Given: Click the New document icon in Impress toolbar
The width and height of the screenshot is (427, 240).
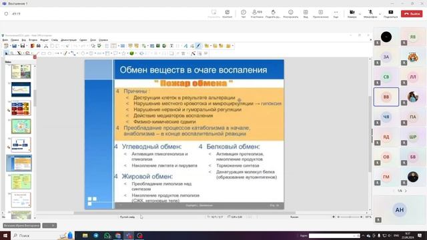Looking at the screenshot, I should point(6,46).
